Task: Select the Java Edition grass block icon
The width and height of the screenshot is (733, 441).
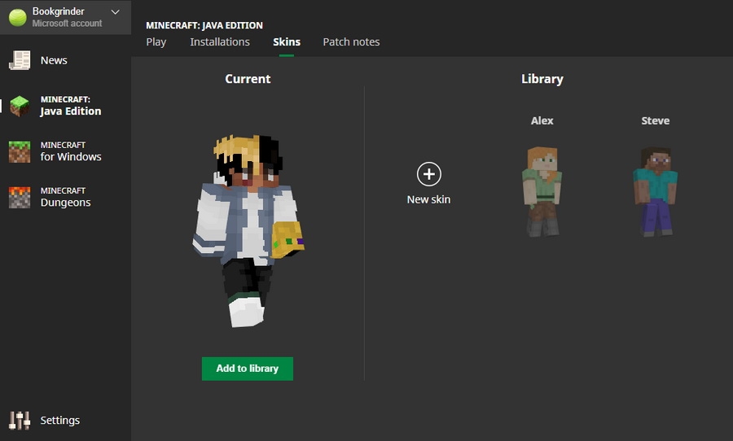Action: point(20,106)
